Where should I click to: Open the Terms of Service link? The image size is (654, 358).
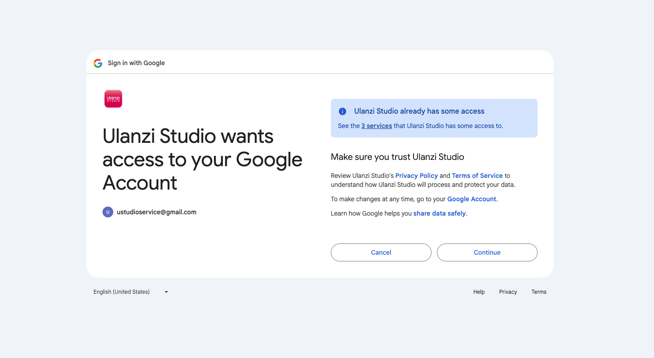[x=477, y=176]
